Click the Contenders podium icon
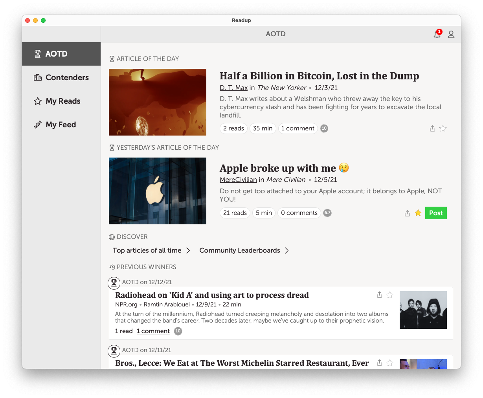 tap(38, 77)
